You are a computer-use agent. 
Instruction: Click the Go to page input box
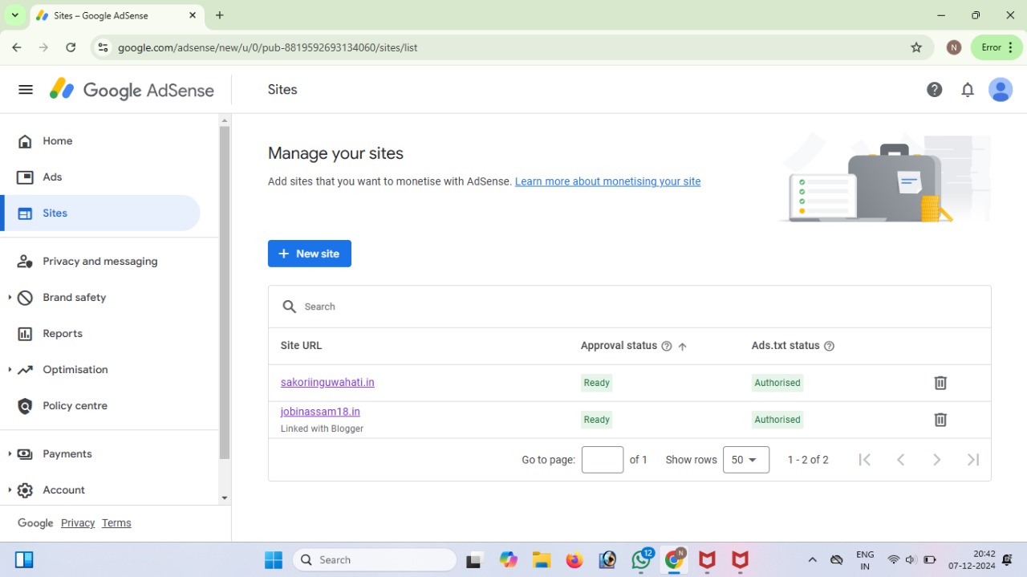[x=603, y=460]
